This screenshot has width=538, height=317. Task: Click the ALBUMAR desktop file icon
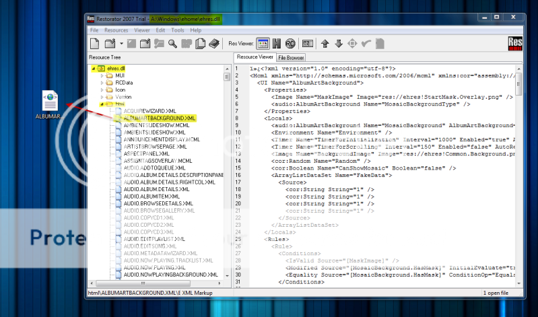50,100
